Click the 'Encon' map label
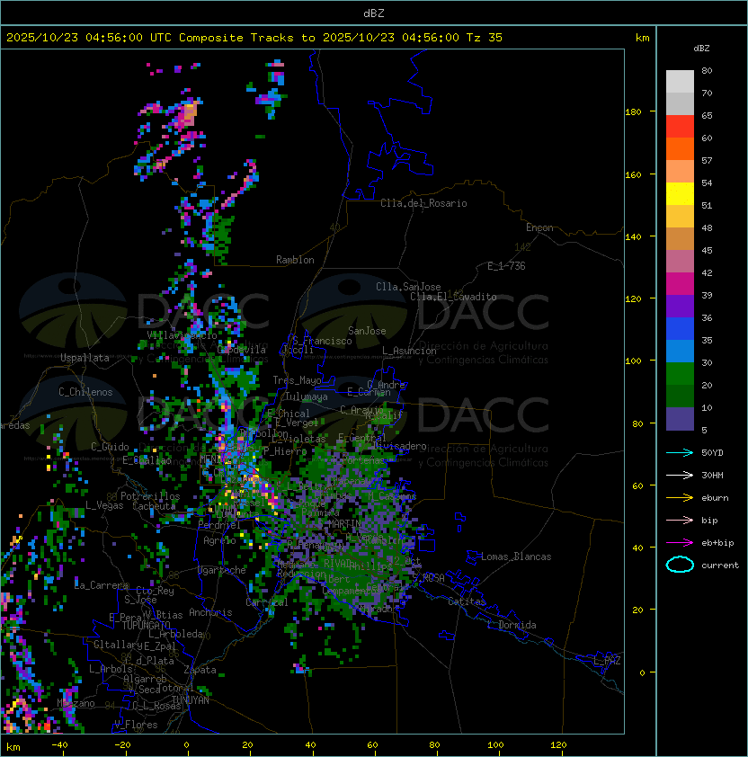748x757 pixels. click(x=539, y=227)
